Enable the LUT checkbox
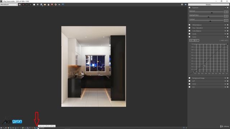Viewport: 230px width, 129px height. pos(189,81)
